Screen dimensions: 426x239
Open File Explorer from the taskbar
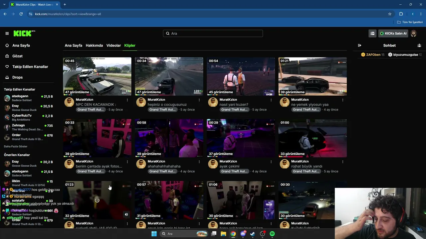coord(223,234)
